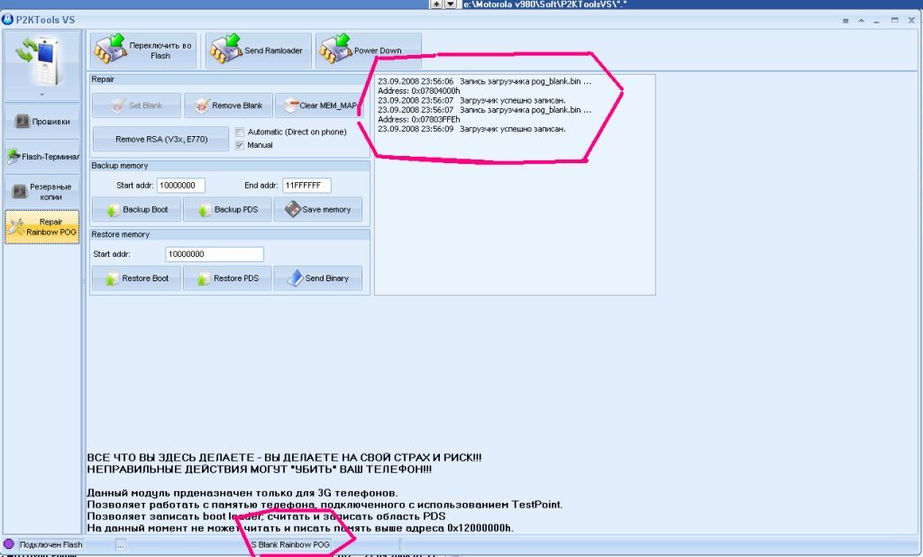Click the Repair Rainbow POG tools icon
This screenshot has height=557, width=923.
pyautogui.click(x=16, y=227)
